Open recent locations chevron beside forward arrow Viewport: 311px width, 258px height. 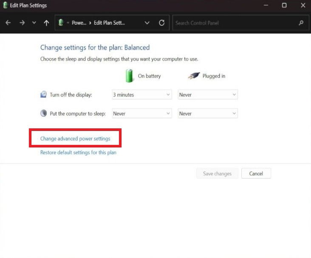tap(34, 23)
